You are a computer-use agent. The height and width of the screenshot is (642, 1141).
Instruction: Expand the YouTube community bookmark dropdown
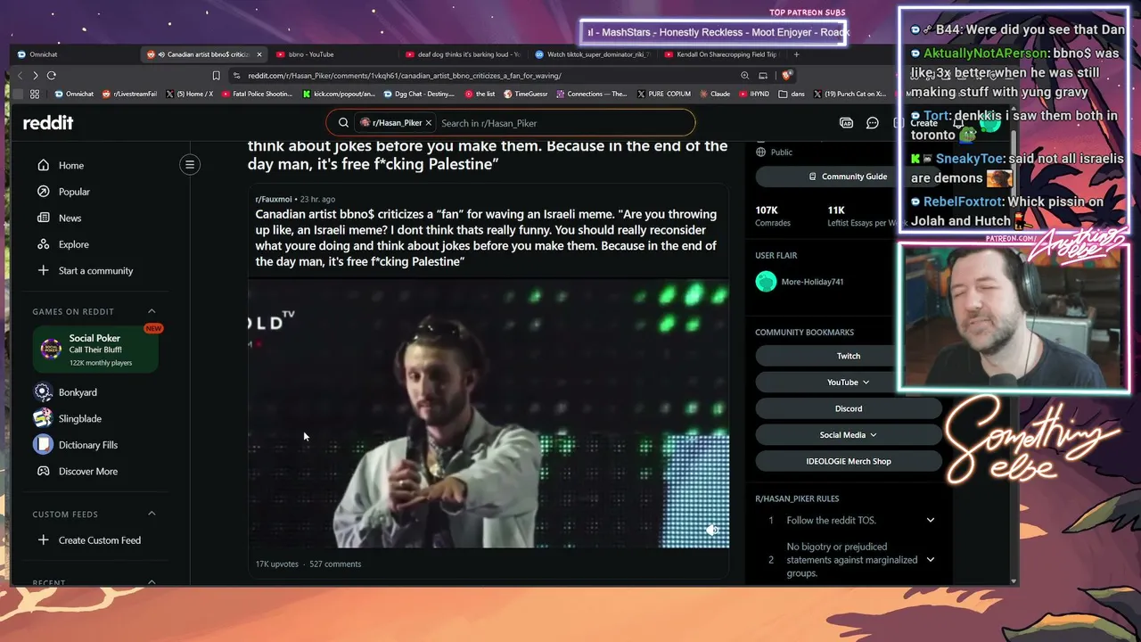coord(866,383)
